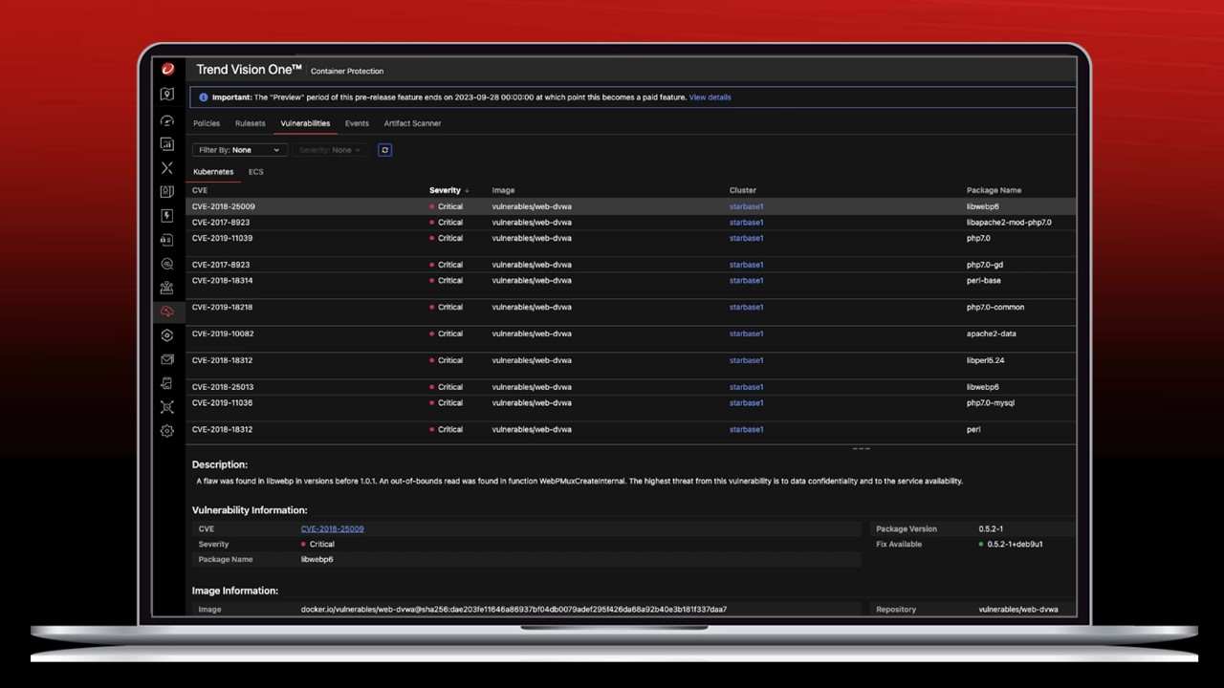1224x688 pixels.
Task: Click the apache2-data package name
Action: point(991,333)
